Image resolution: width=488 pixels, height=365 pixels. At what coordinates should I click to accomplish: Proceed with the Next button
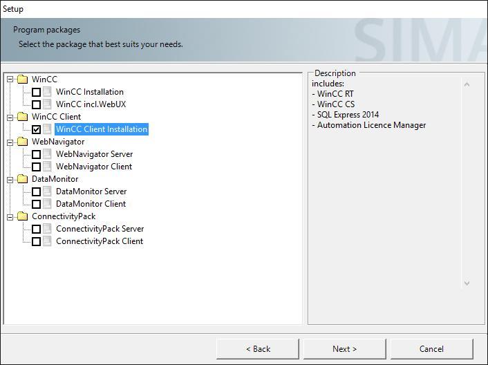(344, 349)
